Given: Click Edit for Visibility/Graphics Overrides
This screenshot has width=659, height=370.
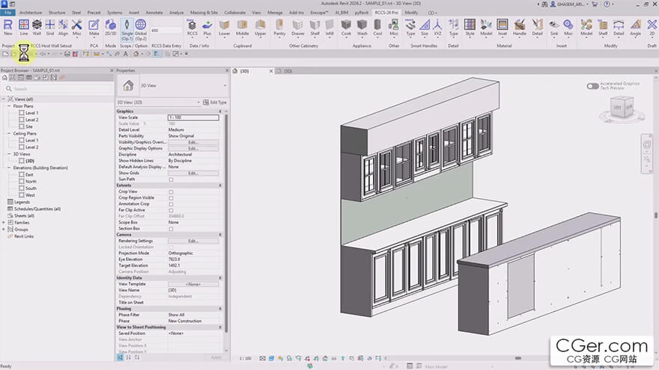Looking at the screenshot, I should click(192, 142).
